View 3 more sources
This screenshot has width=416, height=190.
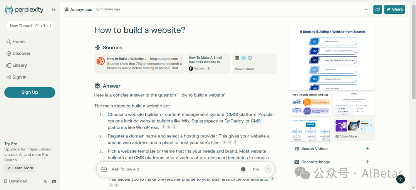(x=245, y=69)
